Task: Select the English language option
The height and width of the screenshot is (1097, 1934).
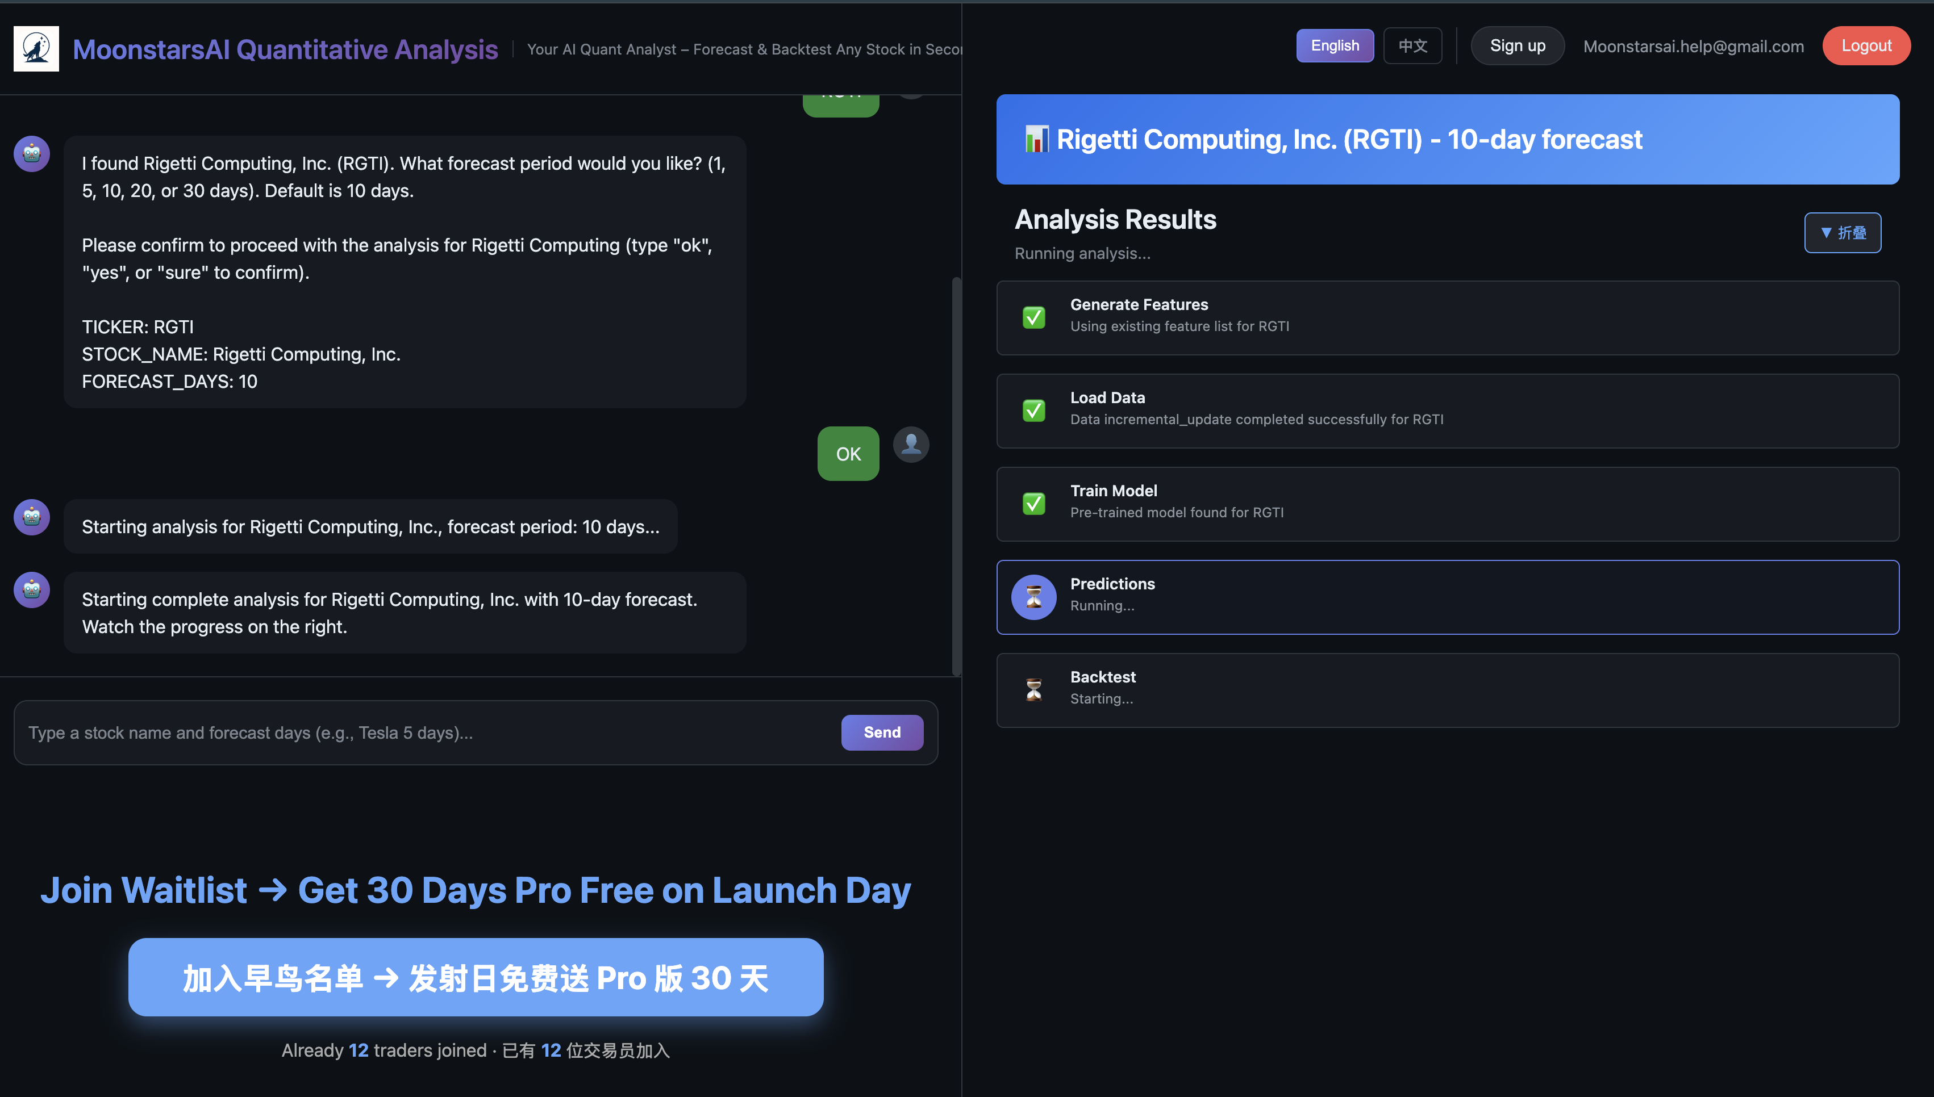Action: coord(1334,45)
